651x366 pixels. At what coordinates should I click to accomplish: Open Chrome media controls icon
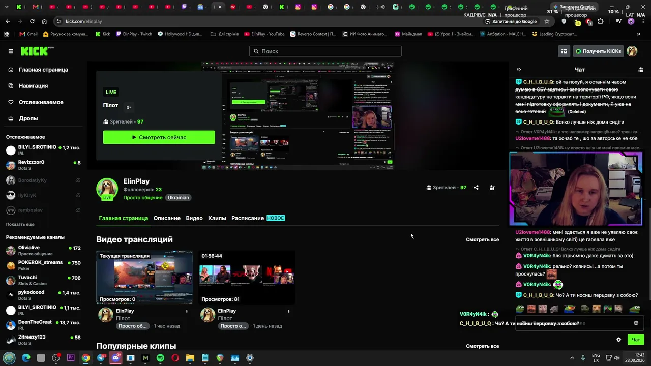pyautogui.click(x=618, y=21)
